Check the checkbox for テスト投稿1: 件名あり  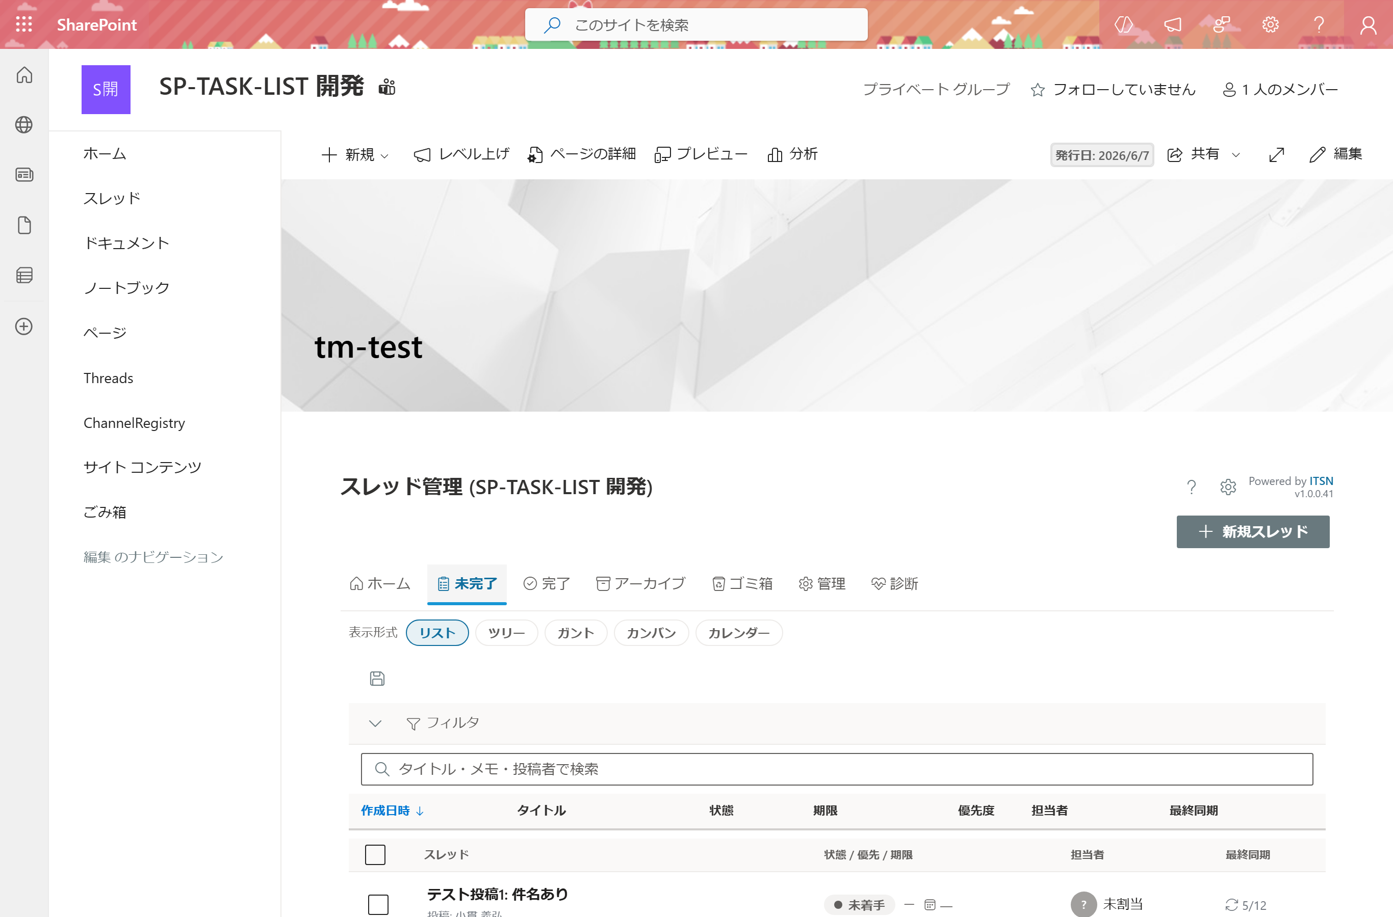378,904
